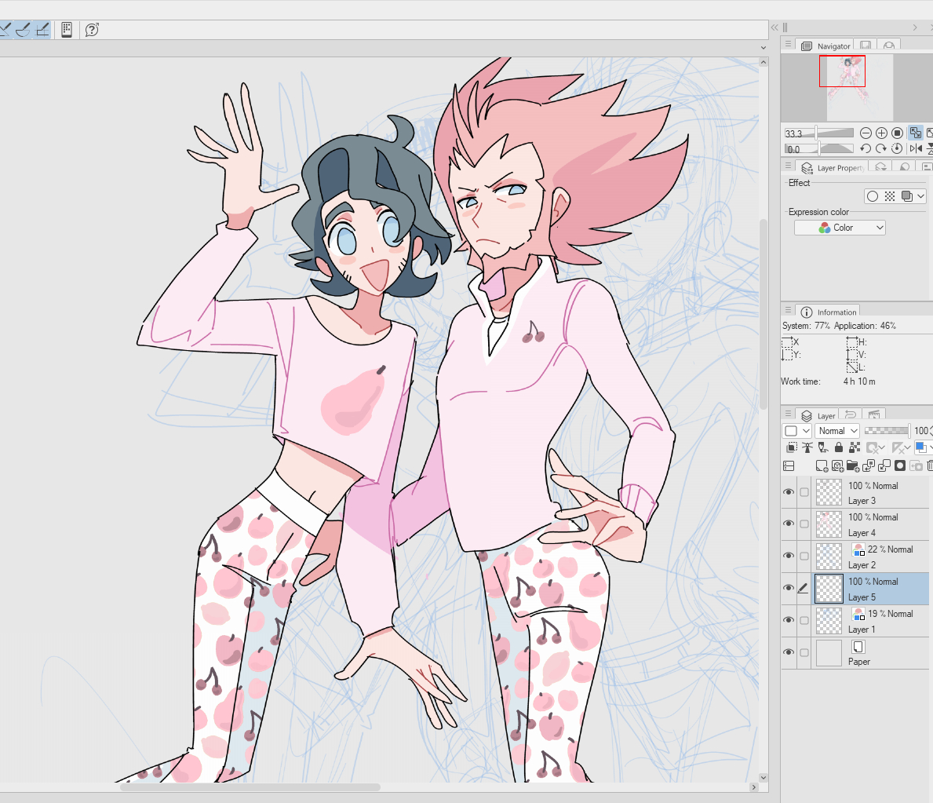Expand the Expression color dropdown

pyautogui.click(x=840, y=228)
